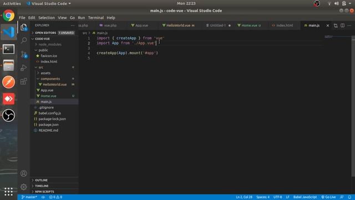Click the volume icon in top bar
This screenshot has width=355, height=200.
[337, 3]
